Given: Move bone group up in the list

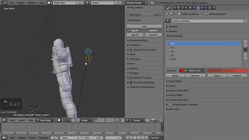Looking at the screenshot, I should point(245,54).
